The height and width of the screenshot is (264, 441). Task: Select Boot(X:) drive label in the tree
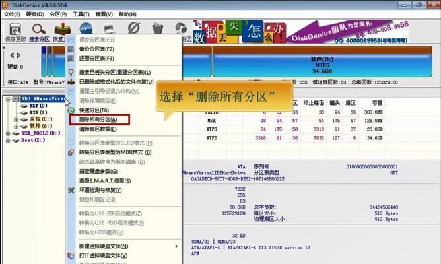pos(33,140)
